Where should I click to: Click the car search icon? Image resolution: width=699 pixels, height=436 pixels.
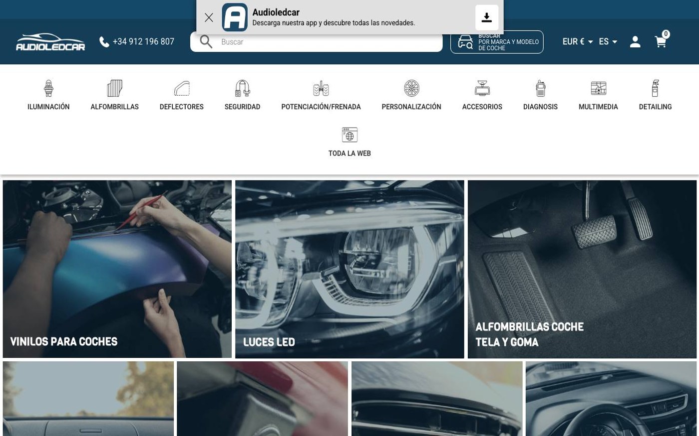coord(465,42)
